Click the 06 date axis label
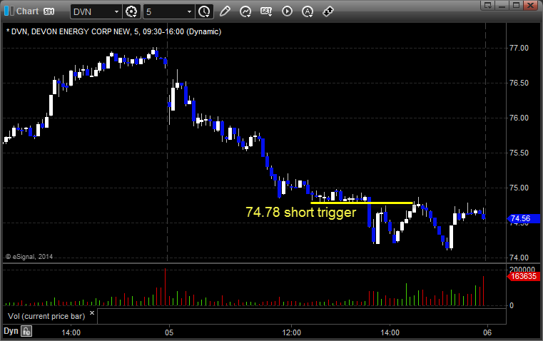The image size is (543, 341). [x=487, y=332]
